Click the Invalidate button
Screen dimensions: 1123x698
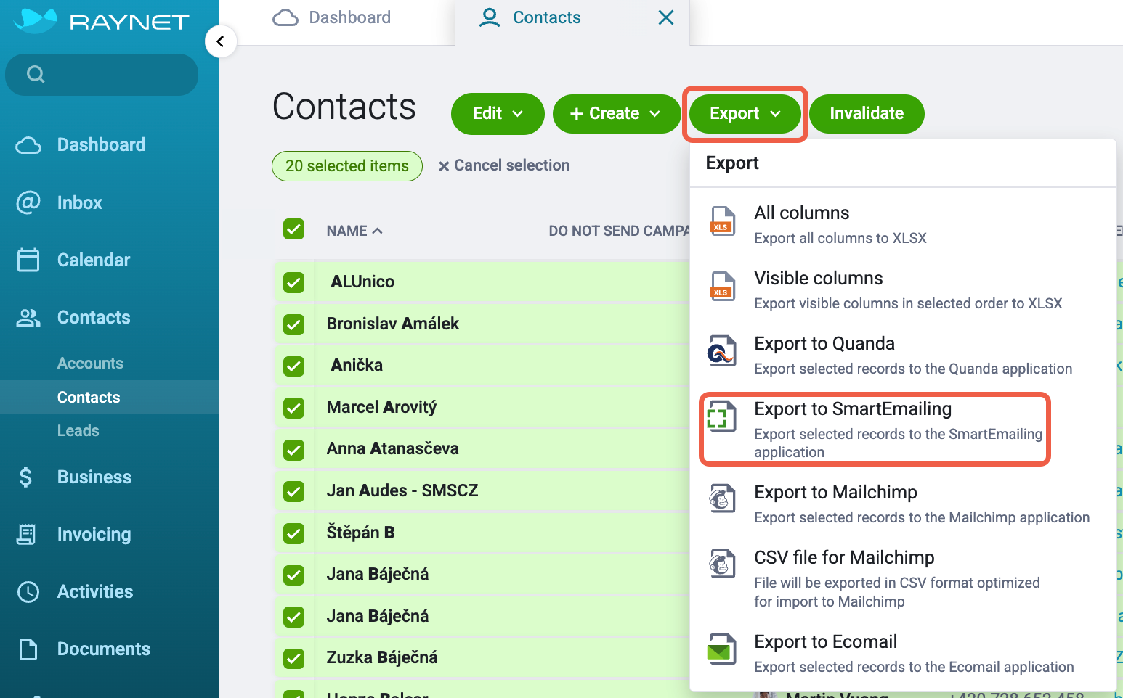[x=867, y=114]
